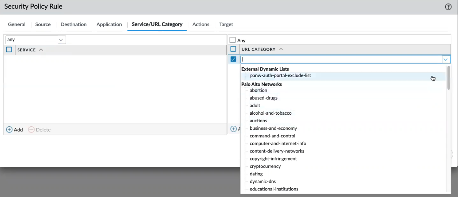
Task: Sort by SERVICE column arrow
Action: (41, 50)
